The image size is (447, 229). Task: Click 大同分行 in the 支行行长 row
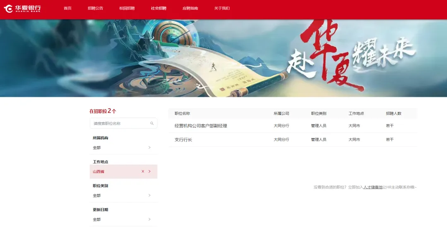coord(281,139)
